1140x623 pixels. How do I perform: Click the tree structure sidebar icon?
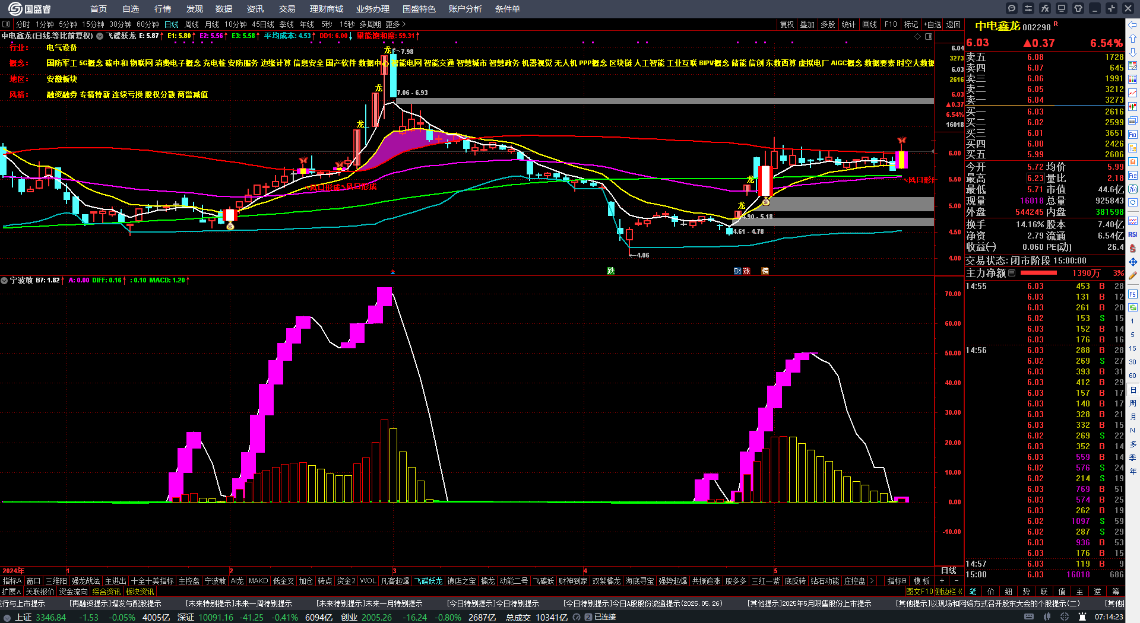[1133, 148]
